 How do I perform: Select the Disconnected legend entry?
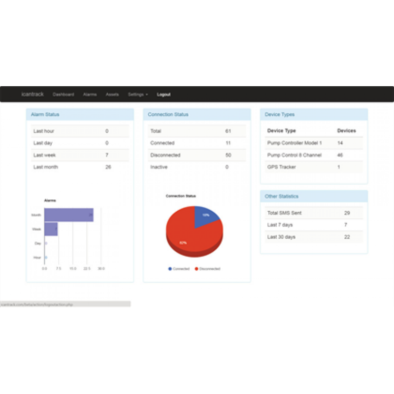coord(207,268)
